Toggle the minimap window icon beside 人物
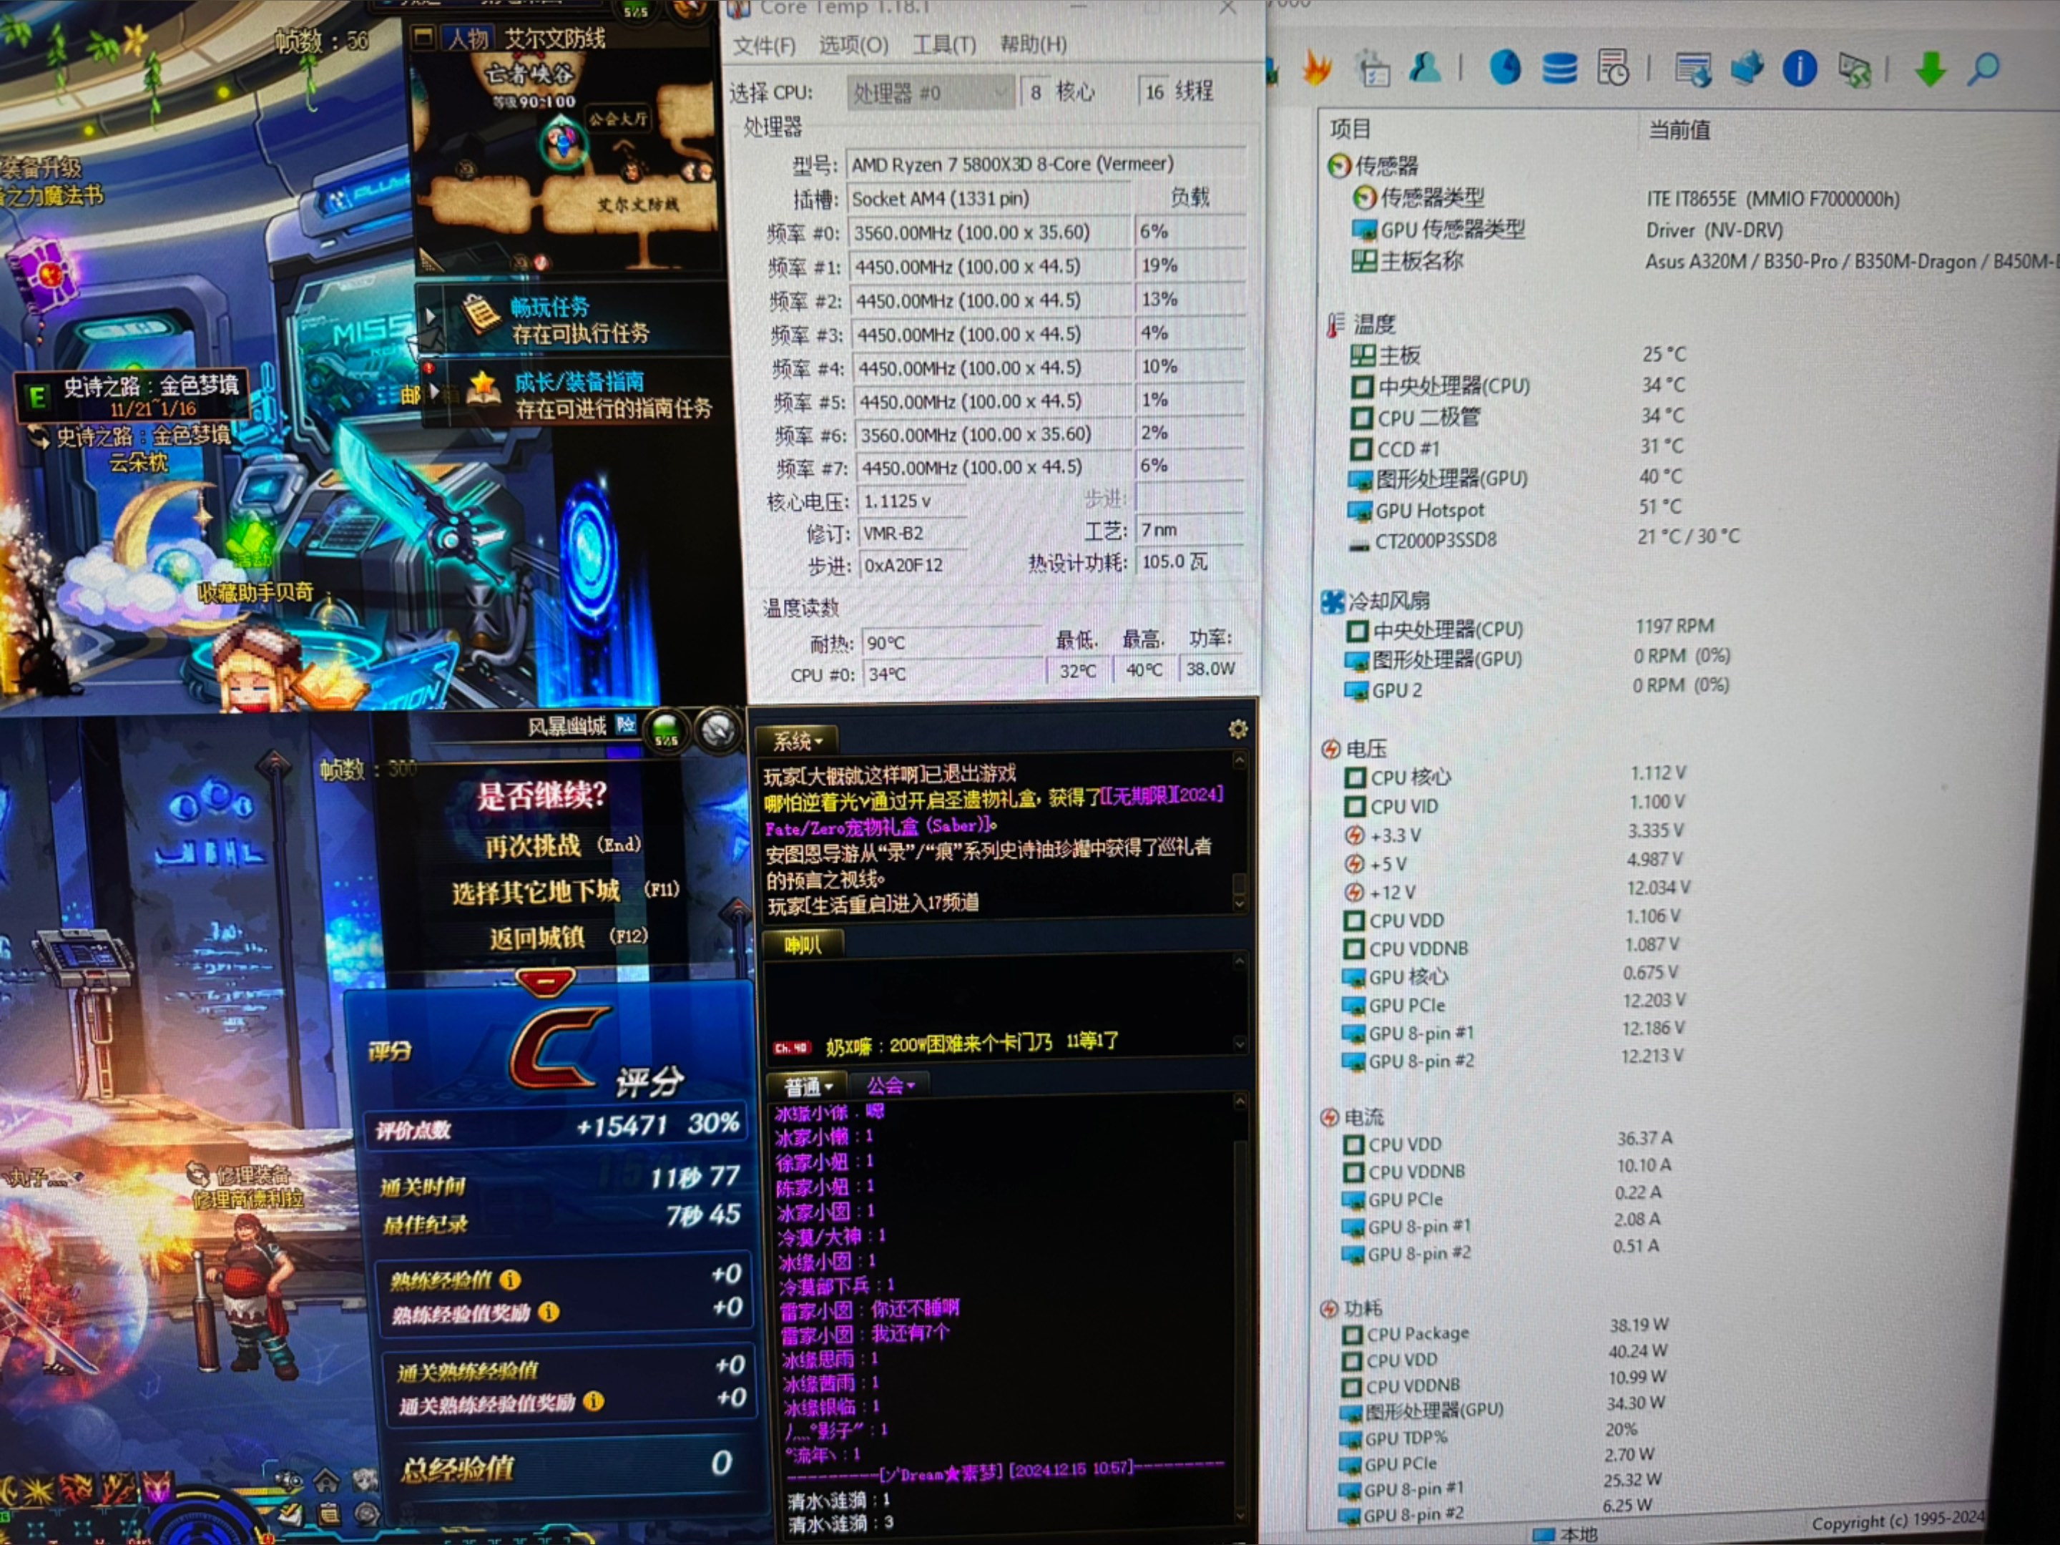Image resolution: width=2060 pixels, height=1545 pixels. click(423, 37)
